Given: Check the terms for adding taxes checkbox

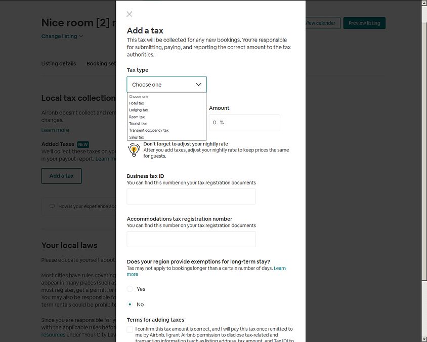Looking at the screenshot, I should (x=130, y=329).
